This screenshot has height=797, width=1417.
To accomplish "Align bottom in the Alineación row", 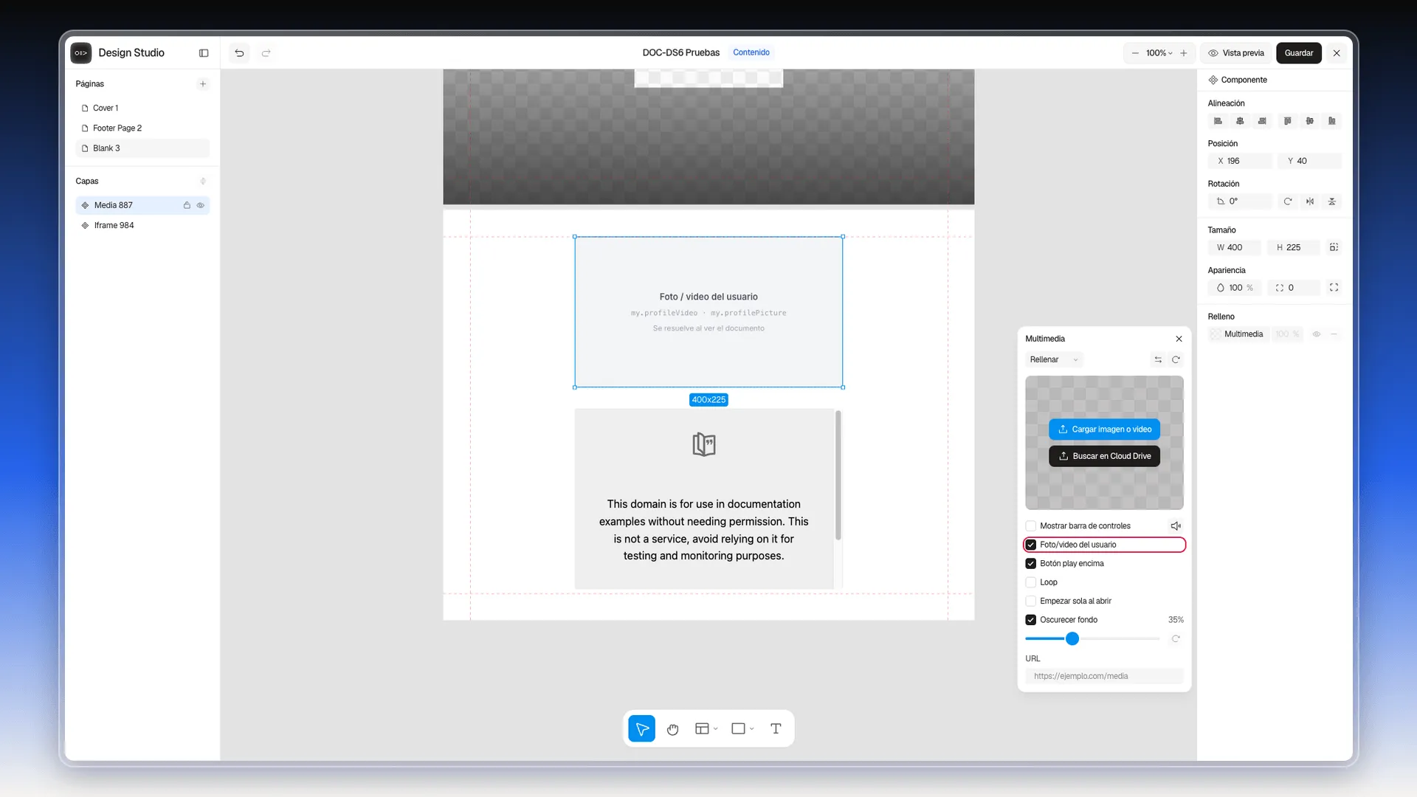I will [1332, 121].
